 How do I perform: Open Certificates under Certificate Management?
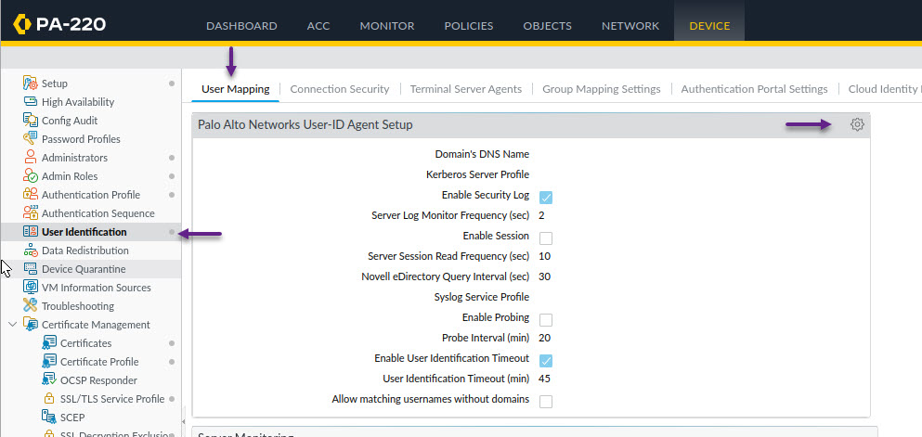tap(85, 343)
